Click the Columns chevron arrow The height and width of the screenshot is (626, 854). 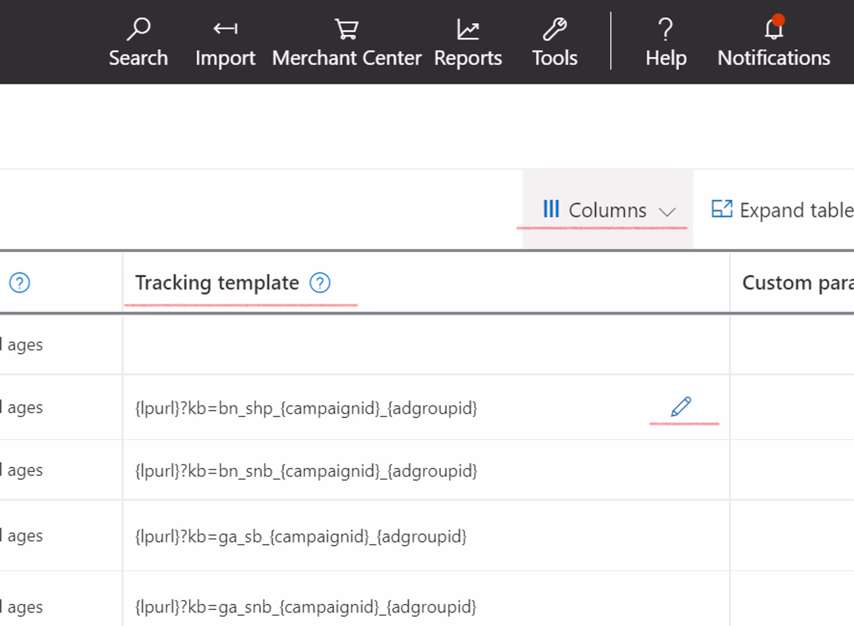coord(667,212)
